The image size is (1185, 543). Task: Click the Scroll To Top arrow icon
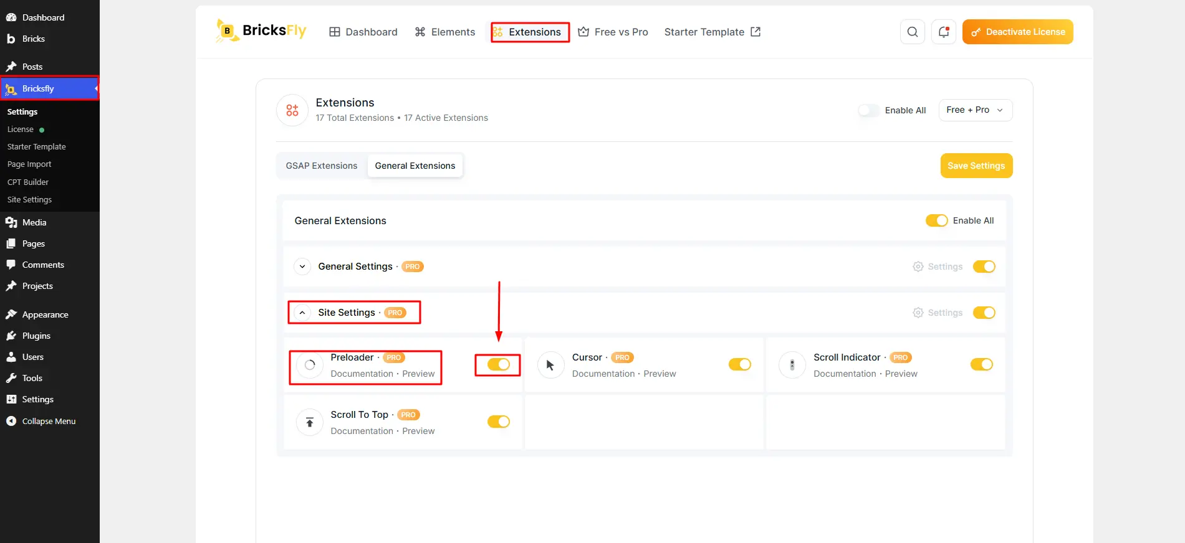click(309, 422)
